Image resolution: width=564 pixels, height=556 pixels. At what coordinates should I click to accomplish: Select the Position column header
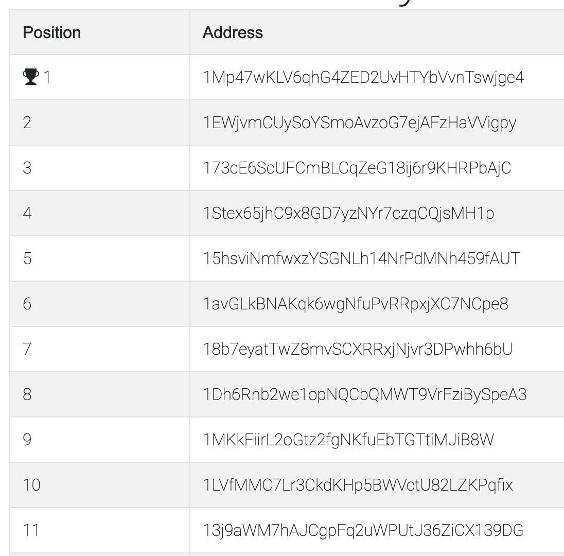(x=52, y=32)
